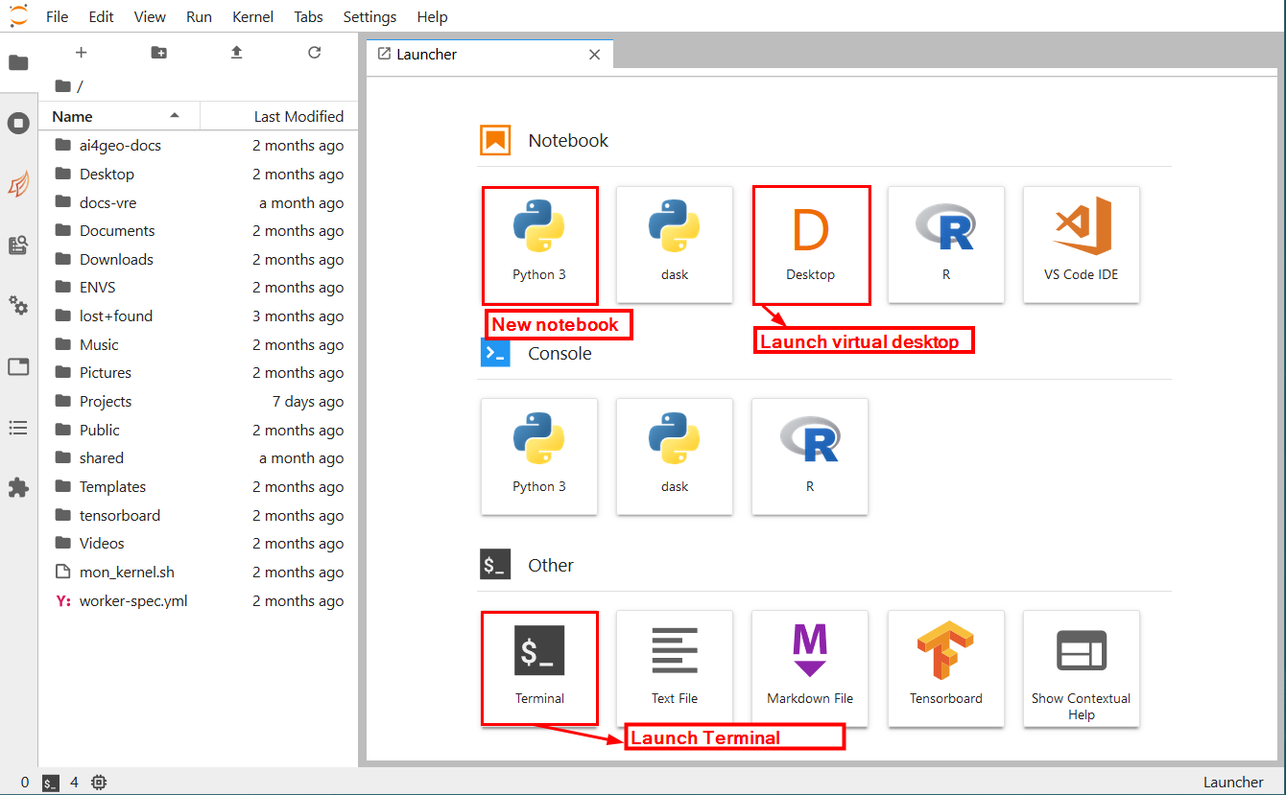Select the Public folder

pyautogui.click(x=199, y=430)
